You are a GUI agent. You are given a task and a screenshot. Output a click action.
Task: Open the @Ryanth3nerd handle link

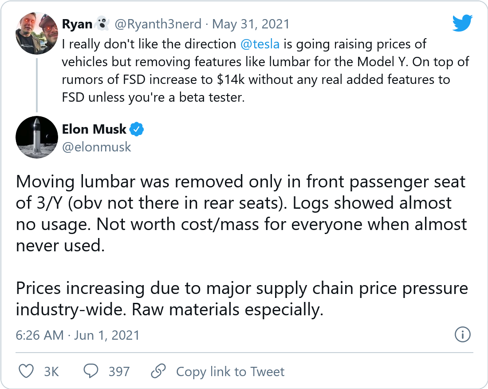pos(158,24)
